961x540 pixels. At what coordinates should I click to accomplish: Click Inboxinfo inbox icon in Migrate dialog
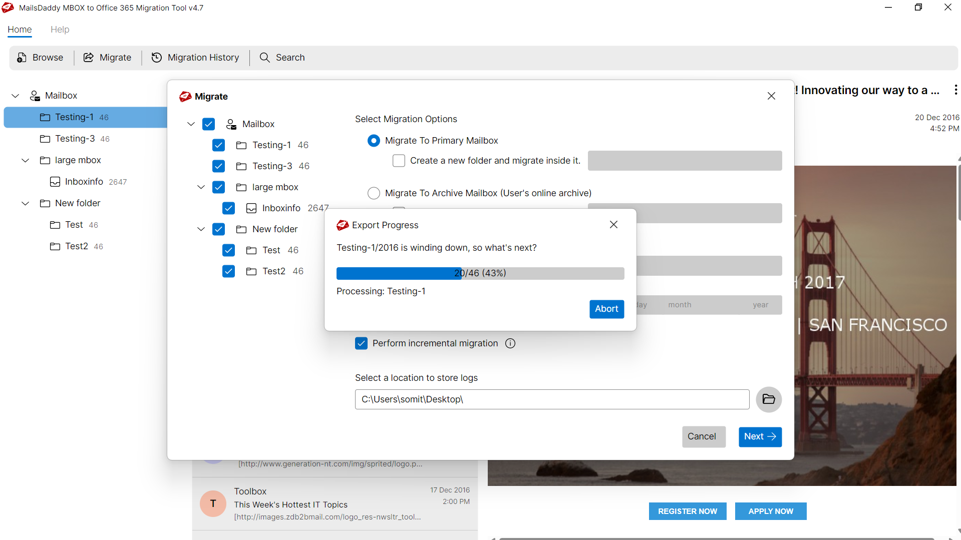point(251,208)
